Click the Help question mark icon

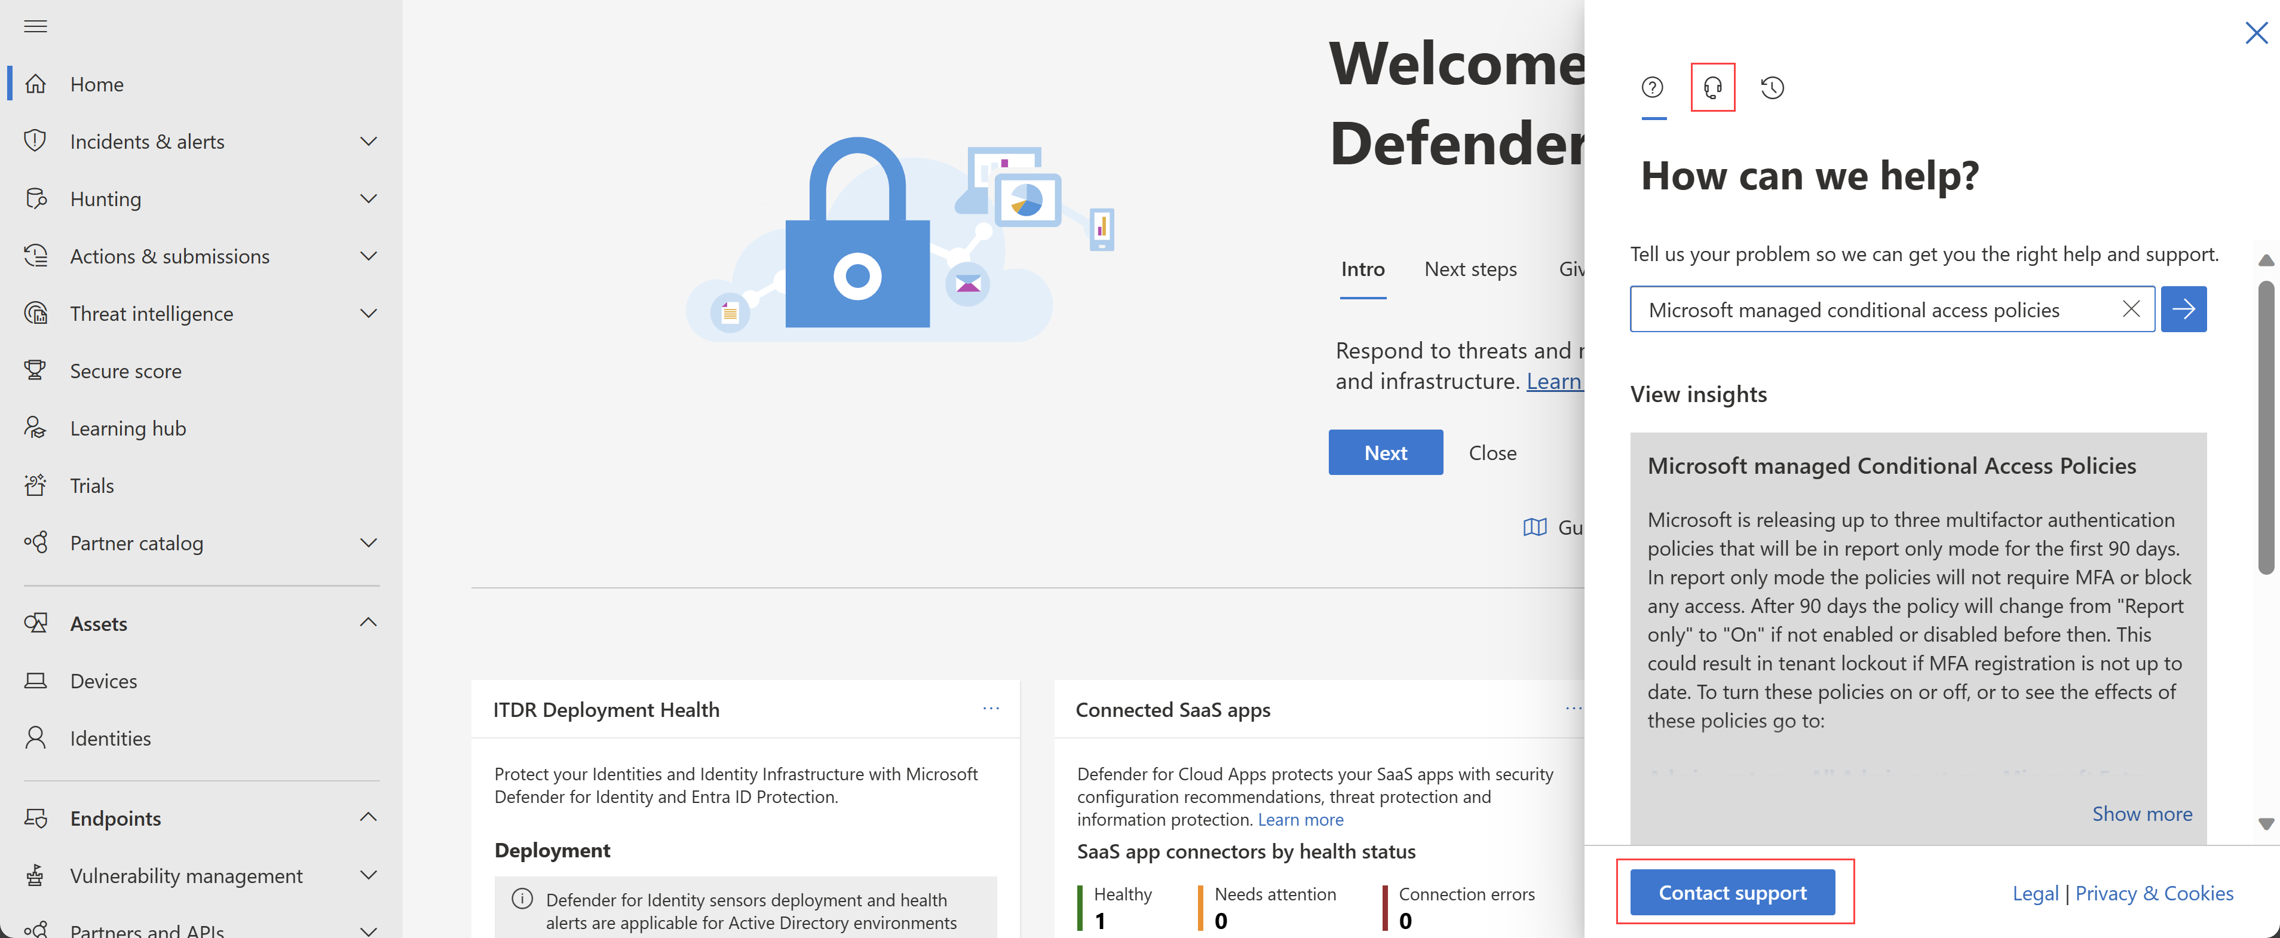click(1652, 86)
